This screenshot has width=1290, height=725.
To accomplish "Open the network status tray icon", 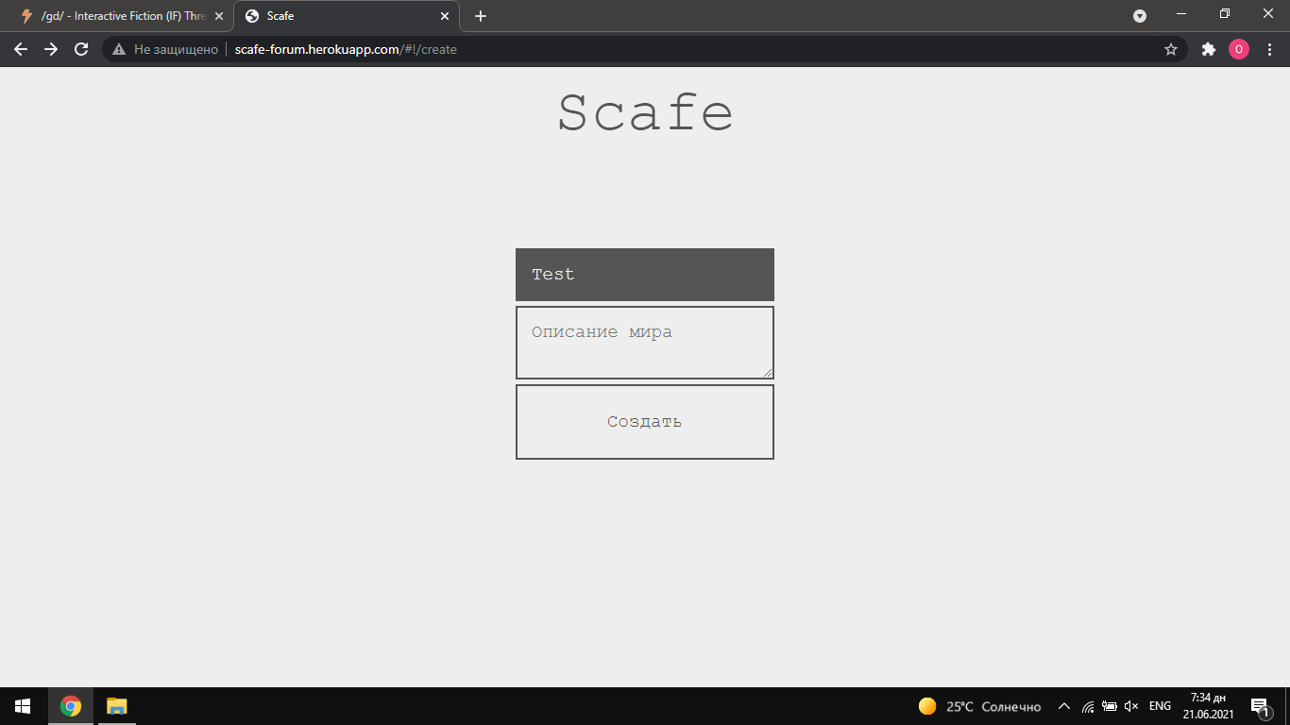I will pyautogui.click(x=1087, y=706).
